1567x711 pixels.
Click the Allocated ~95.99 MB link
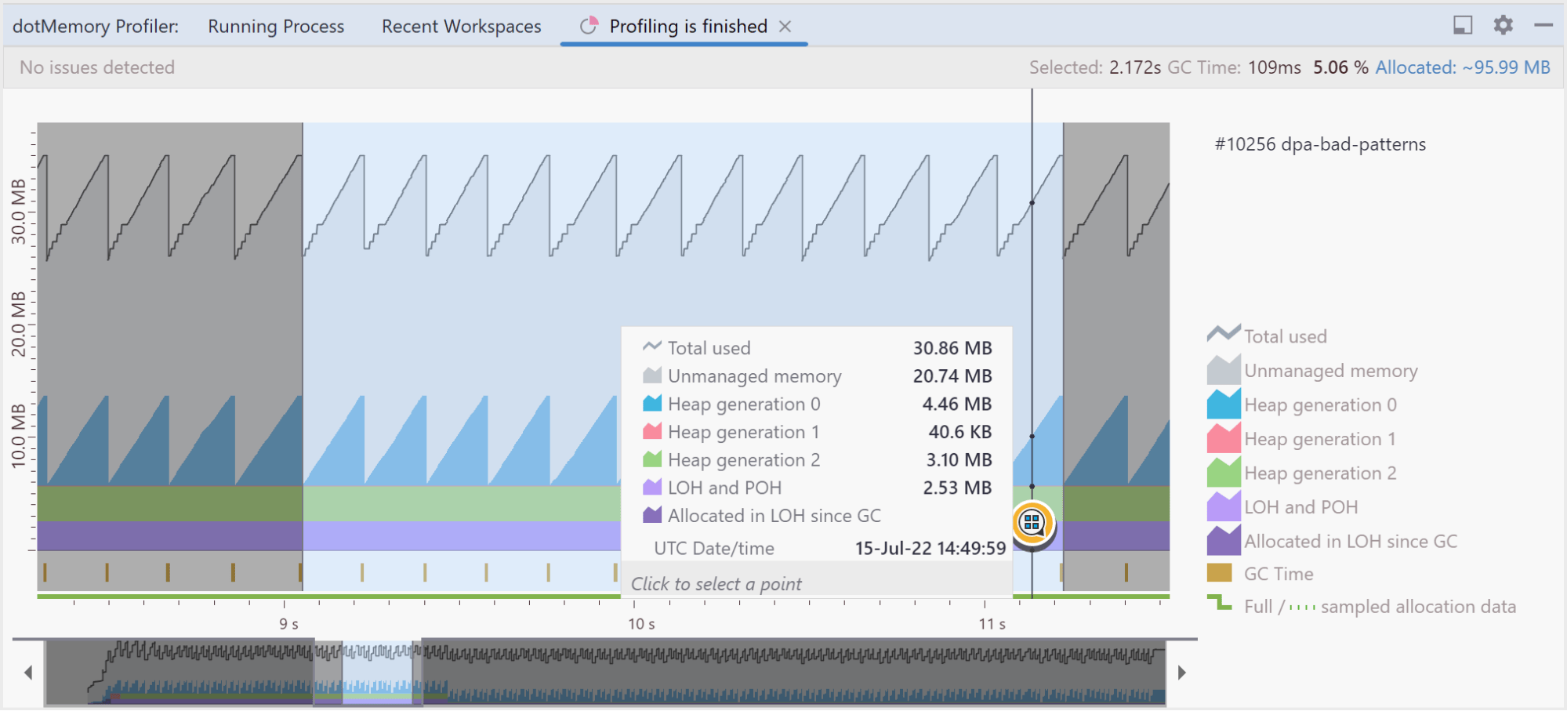click(1462, 67)
